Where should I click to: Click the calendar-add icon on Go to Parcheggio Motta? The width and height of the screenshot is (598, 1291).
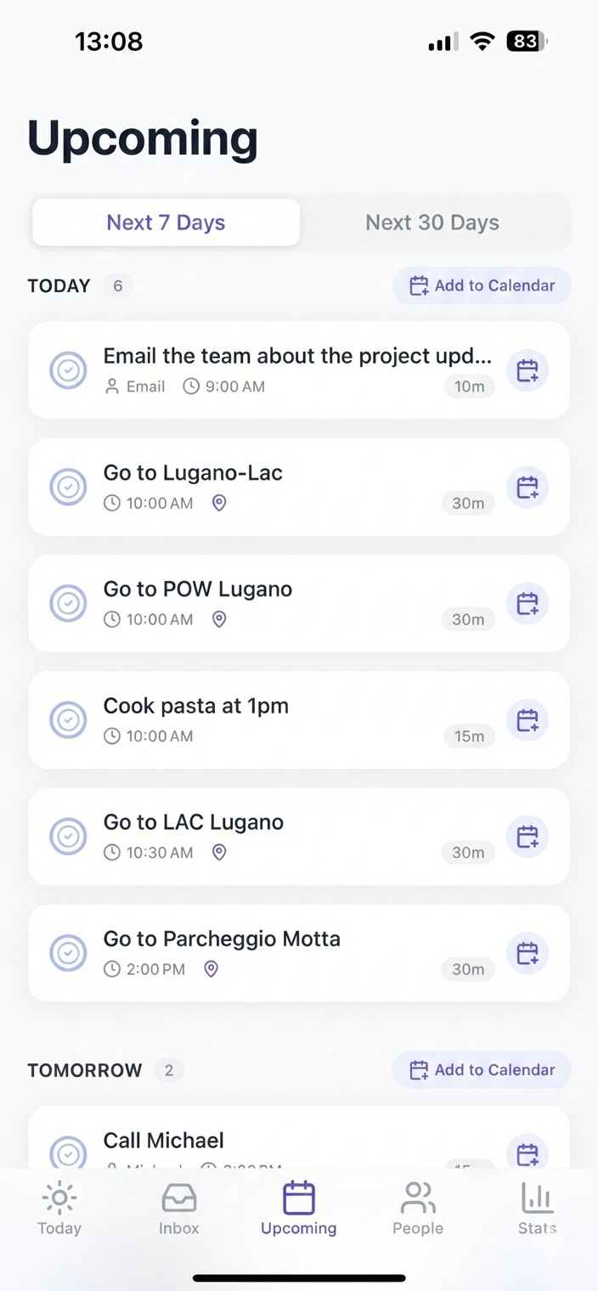[527, 952]
